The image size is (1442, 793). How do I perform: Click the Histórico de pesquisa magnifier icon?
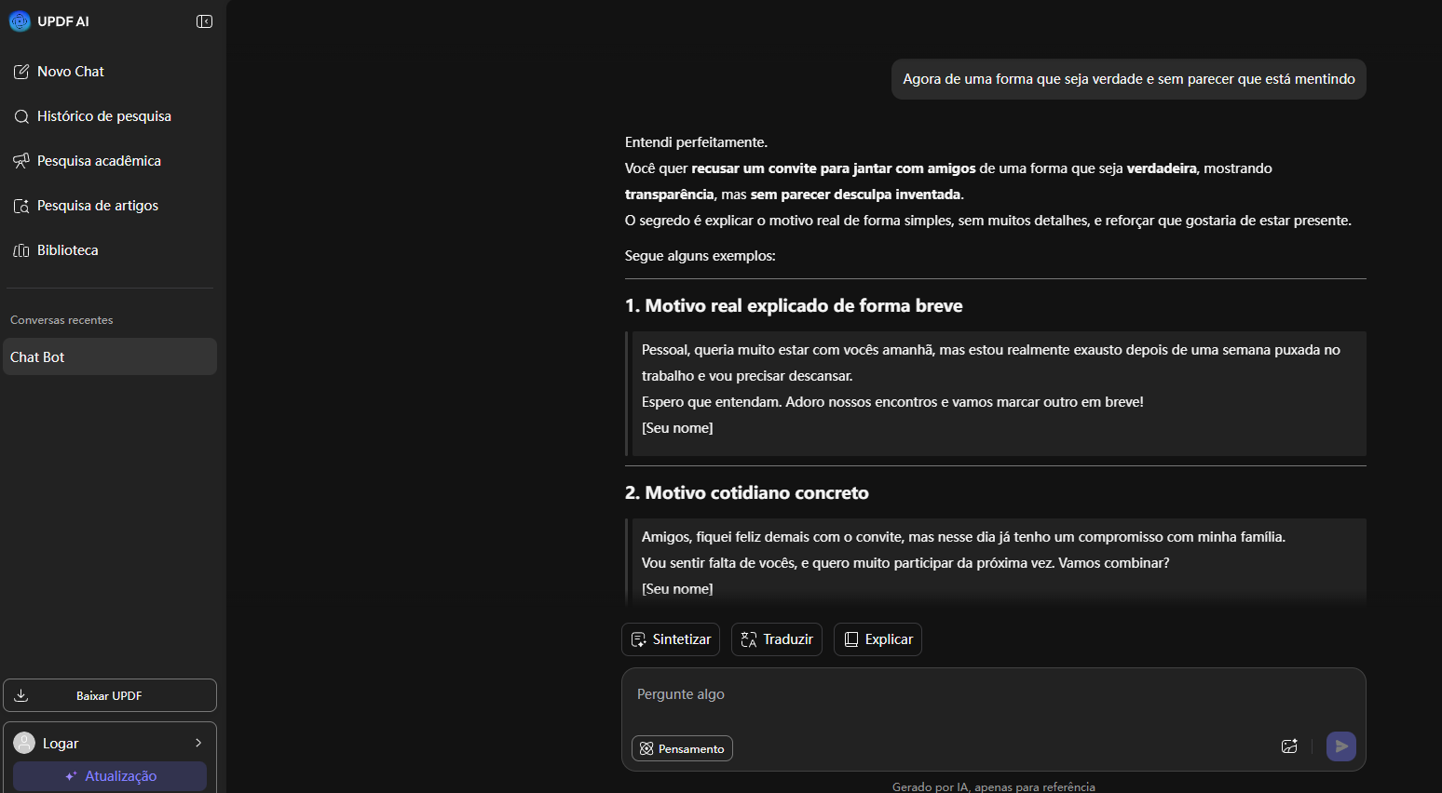21,116
